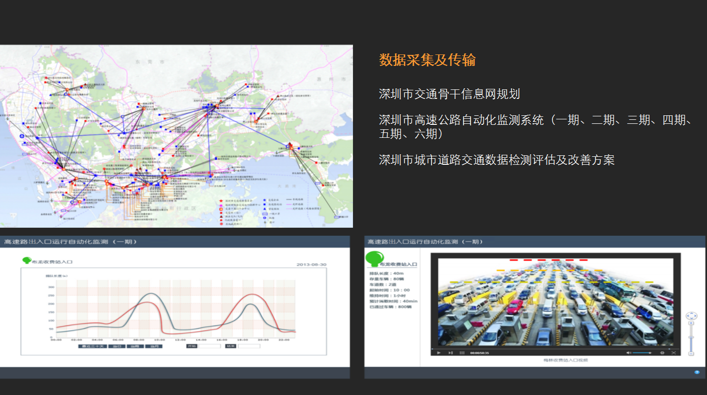Skip to next frame in video player
This screenshot has height=395, width=707.
450,353
